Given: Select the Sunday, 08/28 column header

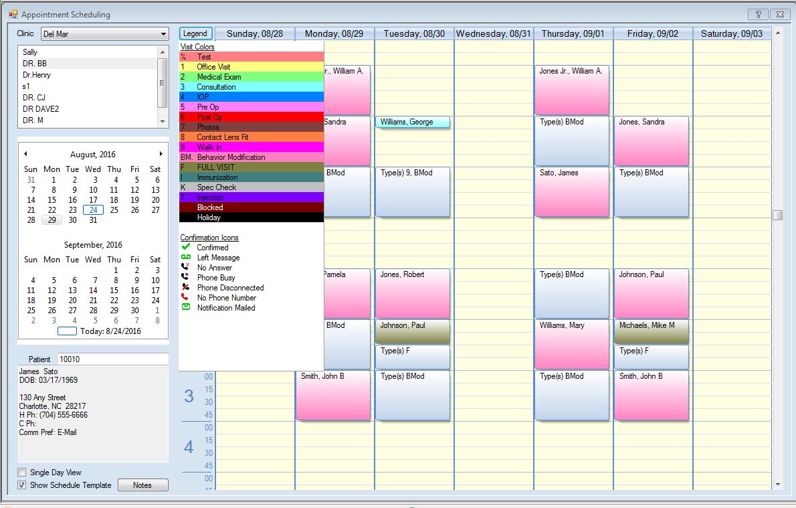Looking at the screenshot, I should pyautogui.click(x=255, y=33).
